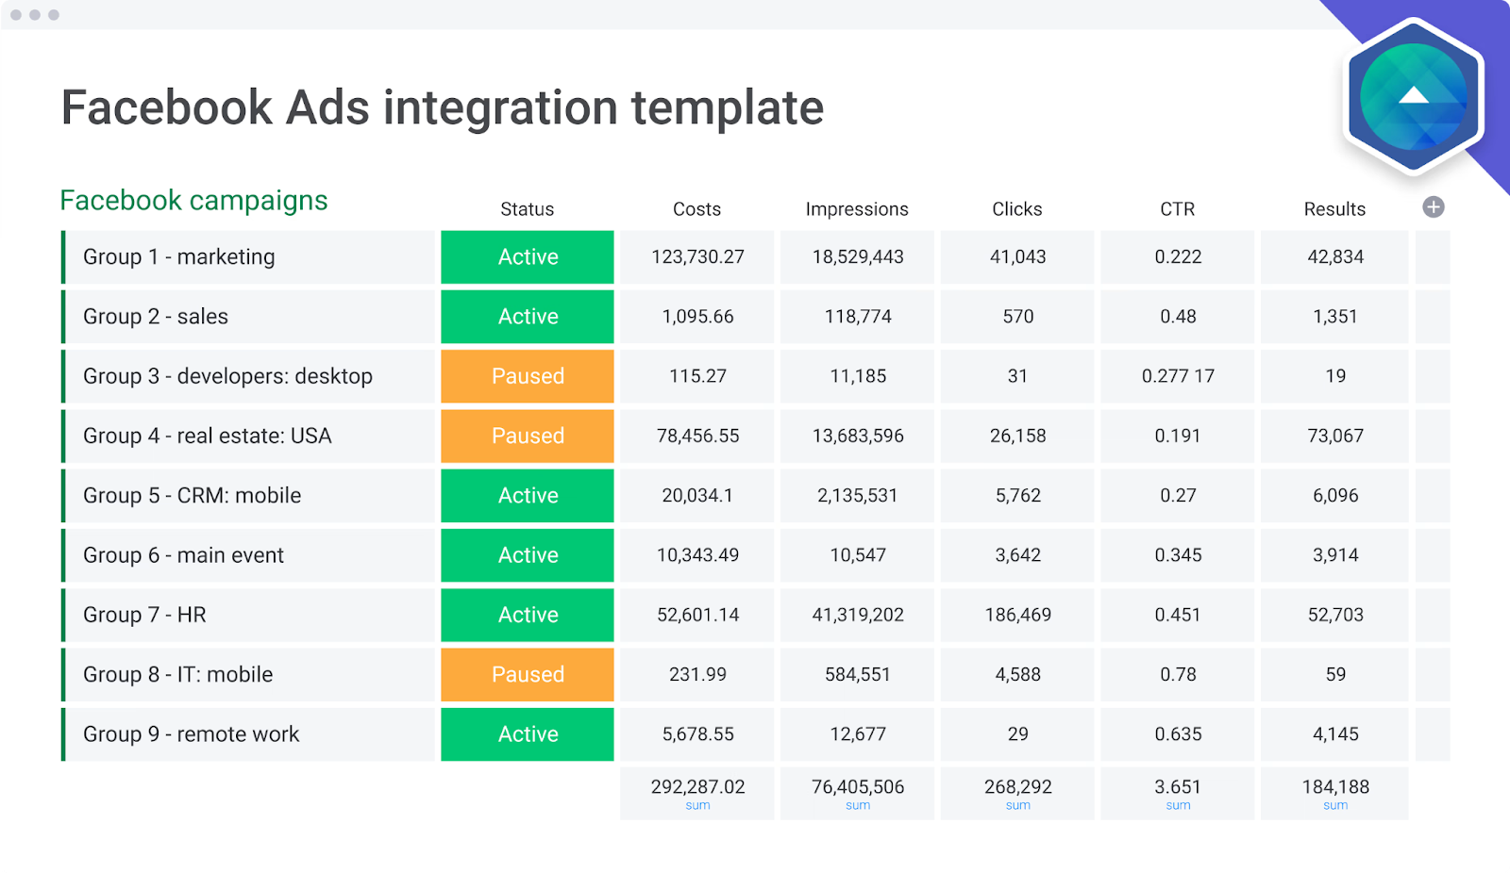Select the Impressions column header

(x=857, y=209)
